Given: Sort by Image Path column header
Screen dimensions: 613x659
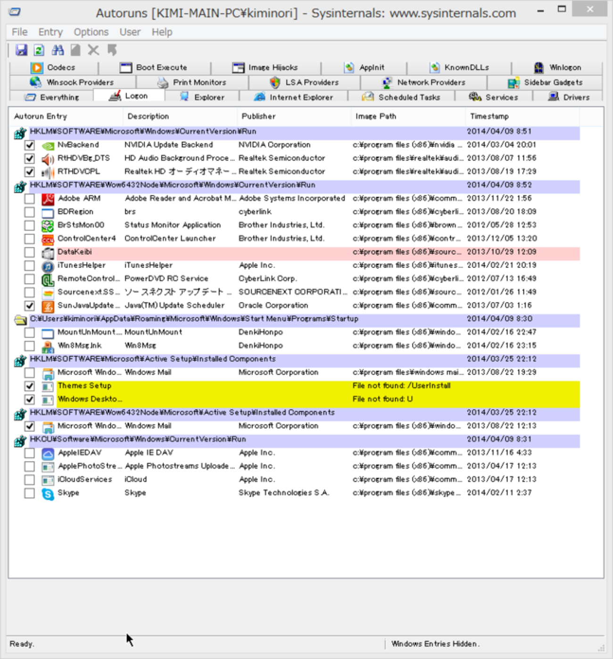Looking at the screenshot, I should coord(408,116).
